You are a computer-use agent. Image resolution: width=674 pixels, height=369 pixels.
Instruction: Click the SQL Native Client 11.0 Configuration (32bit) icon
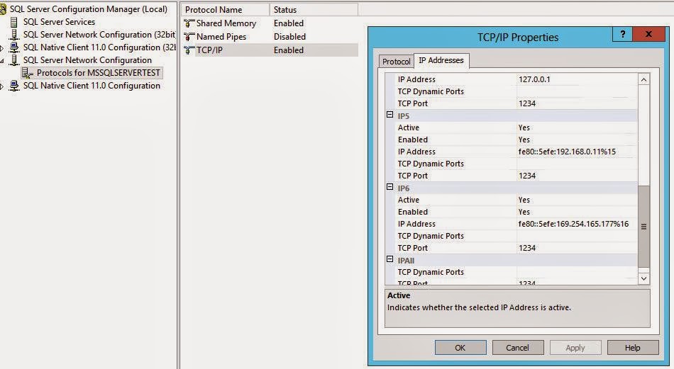14,47
